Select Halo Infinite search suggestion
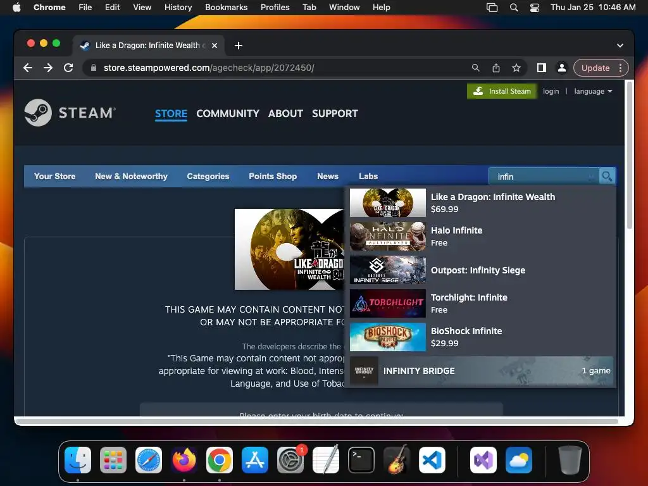Screen dimensions: 648x486 (x=481, y=237)
